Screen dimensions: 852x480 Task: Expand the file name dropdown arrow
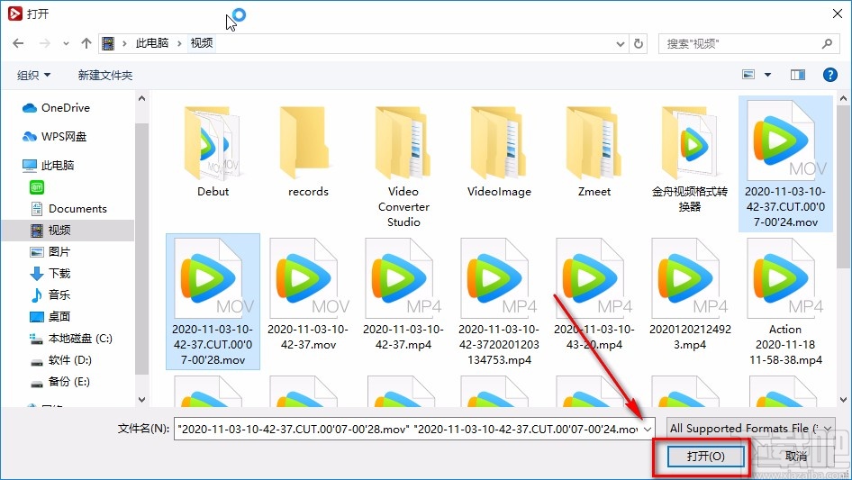[x=648, y=429]
